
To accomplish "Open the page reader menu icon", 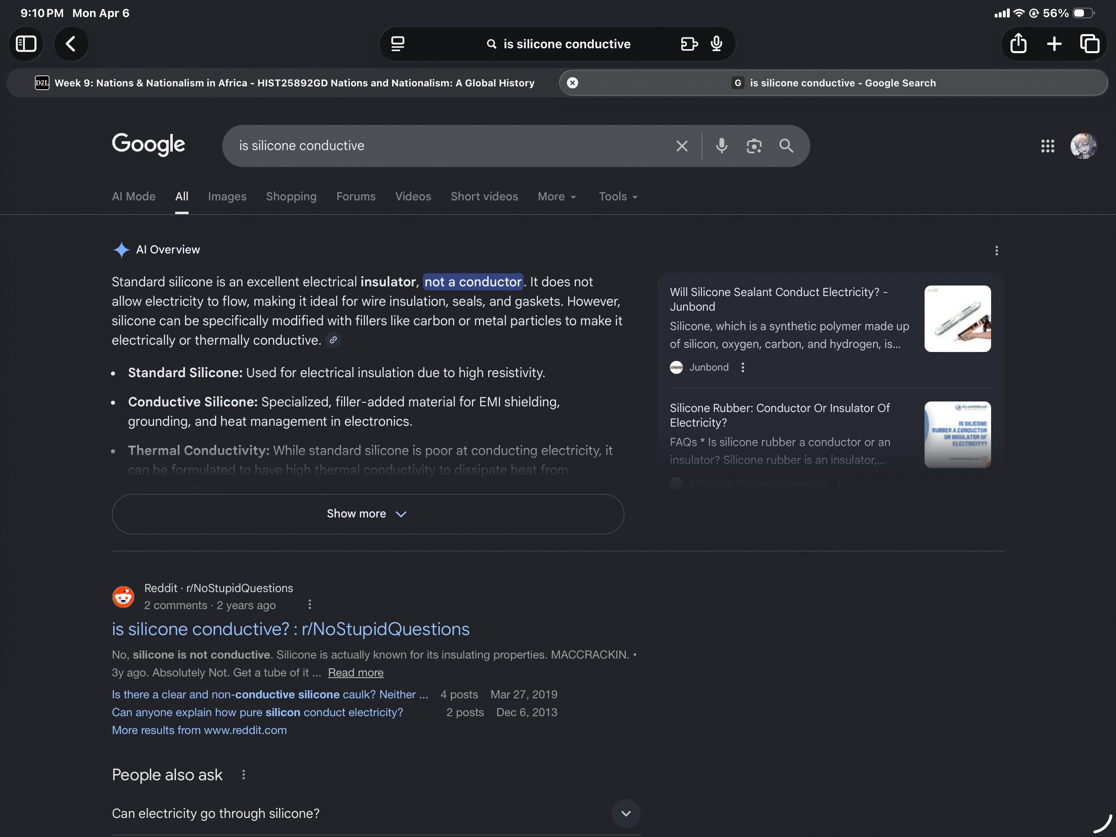I will (x=397, y=44).
